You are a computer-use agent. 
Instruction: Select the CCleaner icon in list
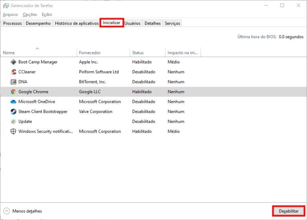pyautogui.click(x=13, y=72)
